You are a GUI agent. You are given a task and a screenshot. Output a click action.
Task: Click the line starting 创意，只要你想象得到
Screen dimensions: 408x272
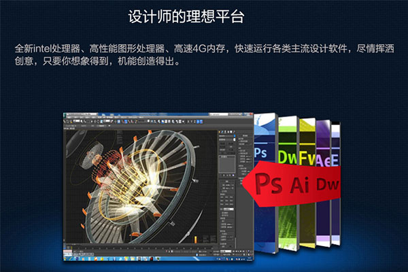97,61
